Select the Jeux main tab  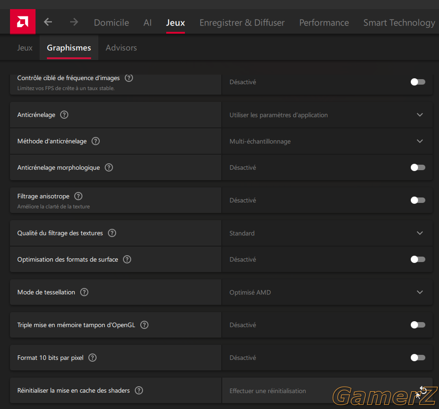click(x=175, y=22)
